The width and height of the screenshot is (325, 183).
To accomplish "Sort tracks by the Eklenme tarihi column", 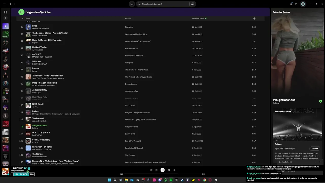I will coord(199,19).
